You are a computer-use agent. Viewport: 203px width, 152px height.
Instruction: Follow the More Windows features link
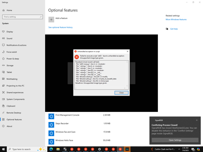click(176, 19)
